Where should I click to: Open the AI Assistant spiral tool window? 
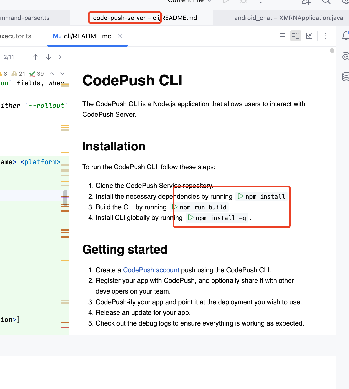[x=346, y=56]
